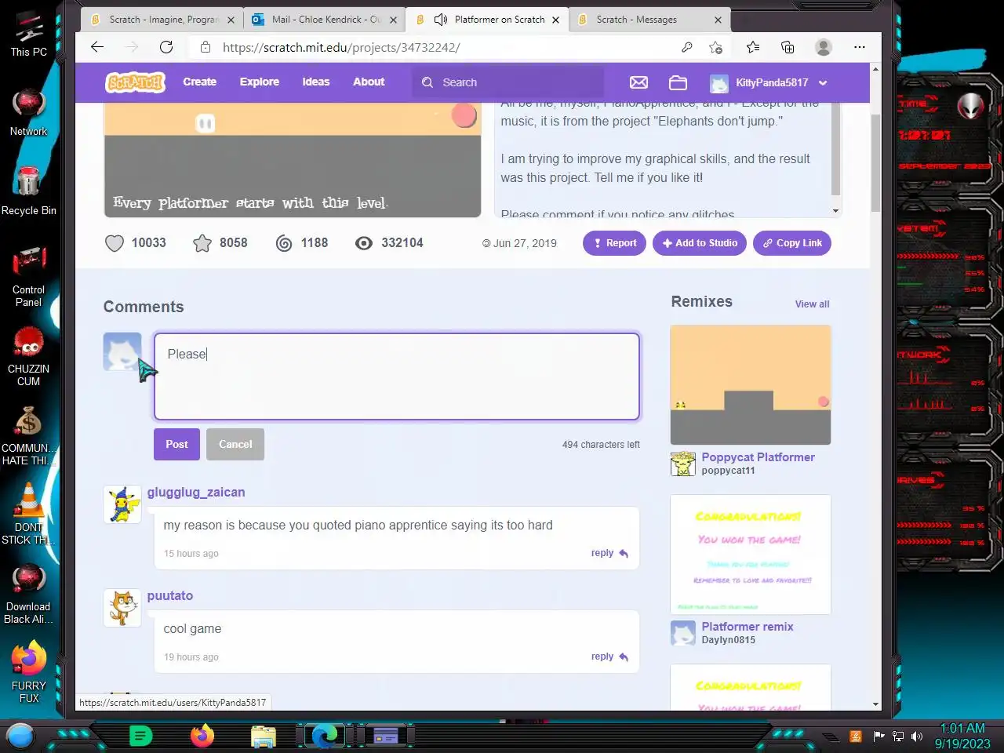Click the Report button
Image resolution: width=1004 pixels, height=753 pixels.
tap(614, 243)
